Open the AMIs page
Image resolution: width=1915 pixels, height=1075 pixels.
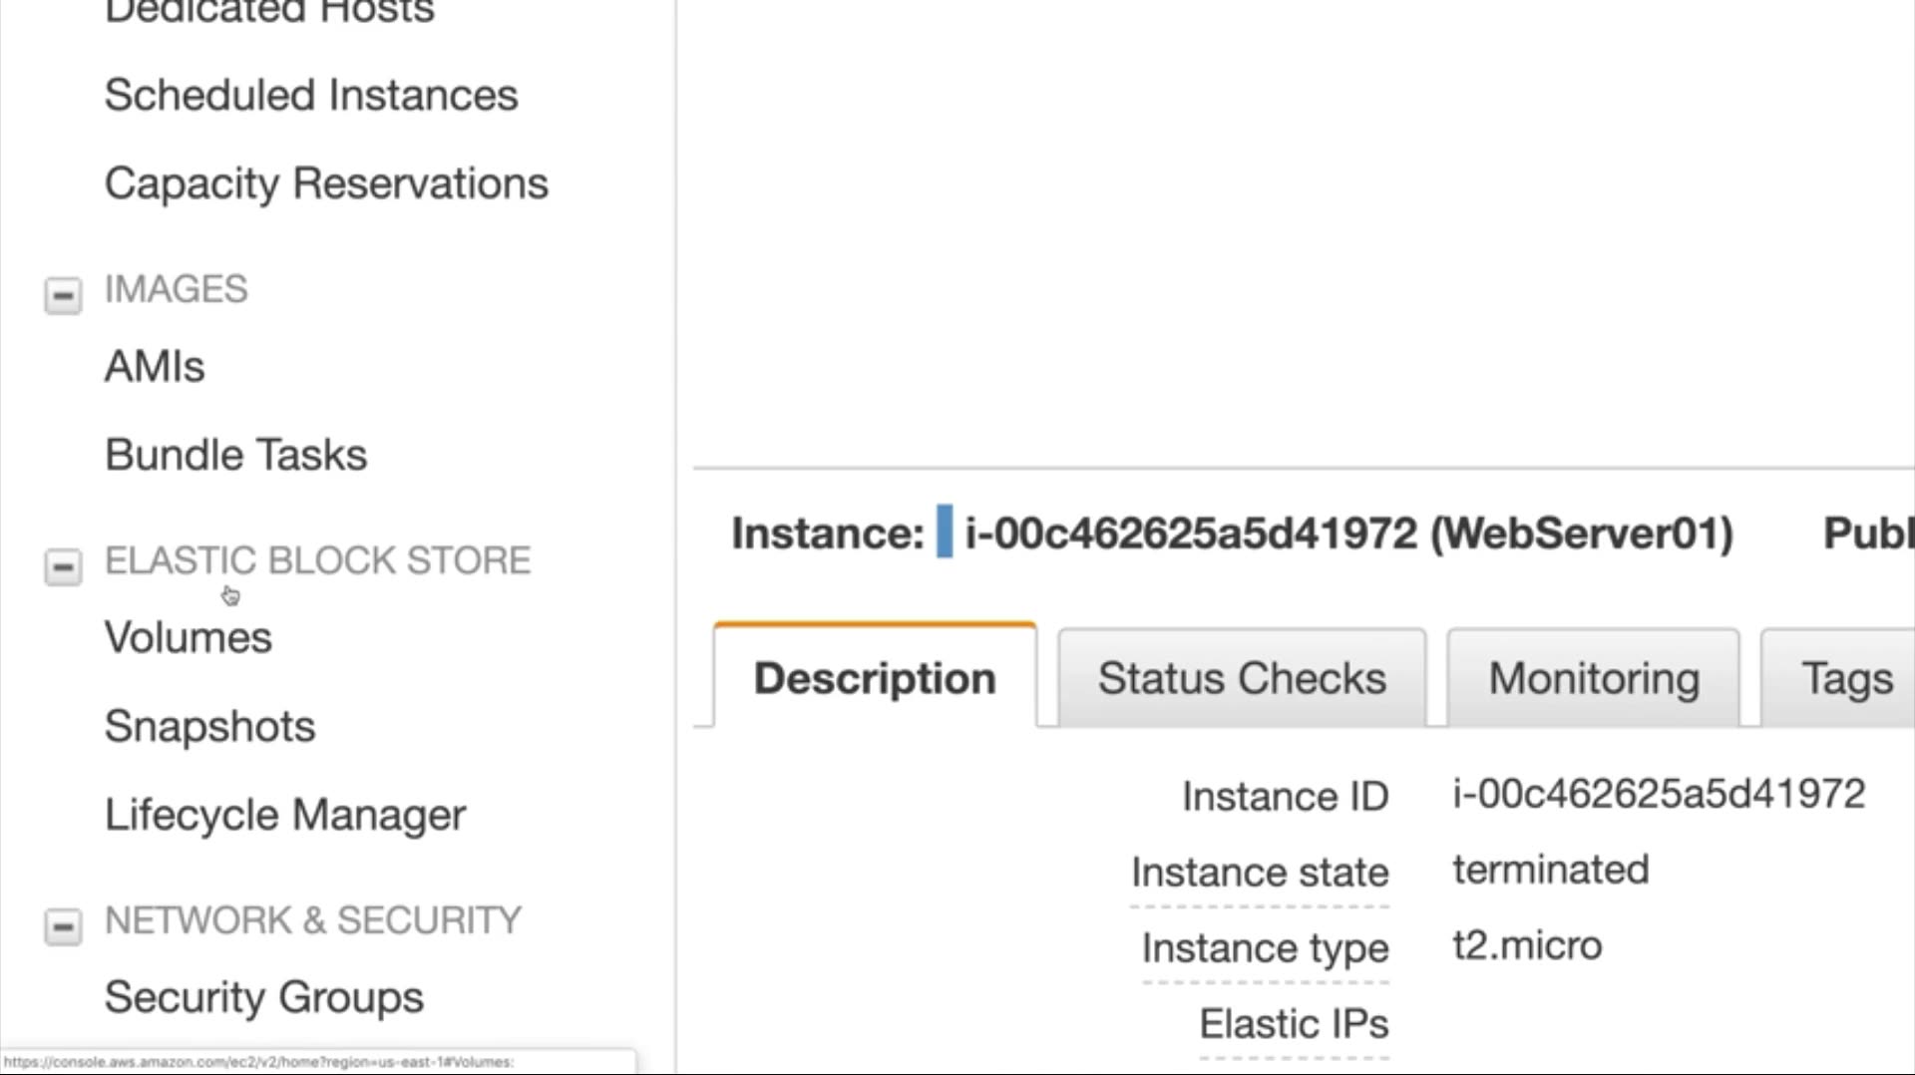coord(155,367)
